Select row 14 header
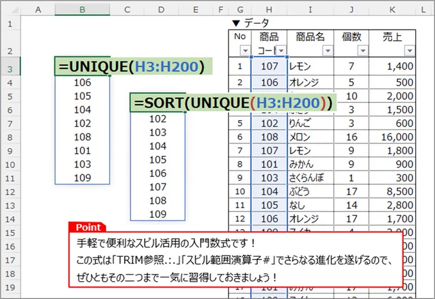The image size is (435, 299). [10, 219]
